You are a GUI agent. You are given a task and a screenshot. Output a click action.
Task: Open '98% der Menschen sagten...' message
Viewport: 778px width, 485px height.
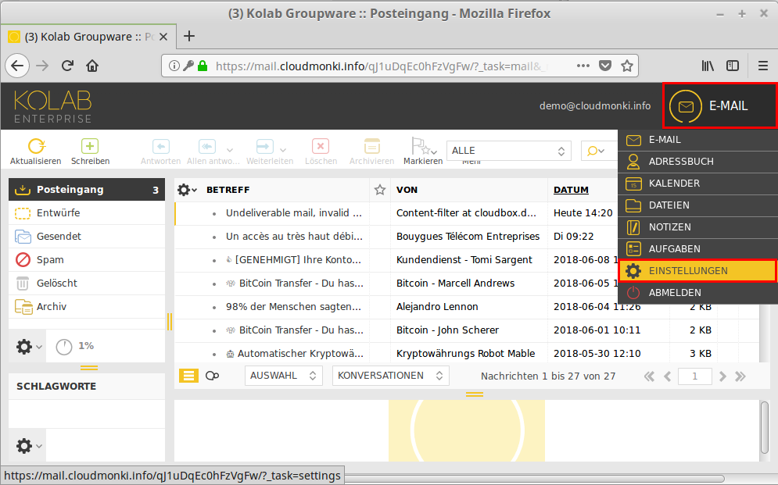(293, 307)
